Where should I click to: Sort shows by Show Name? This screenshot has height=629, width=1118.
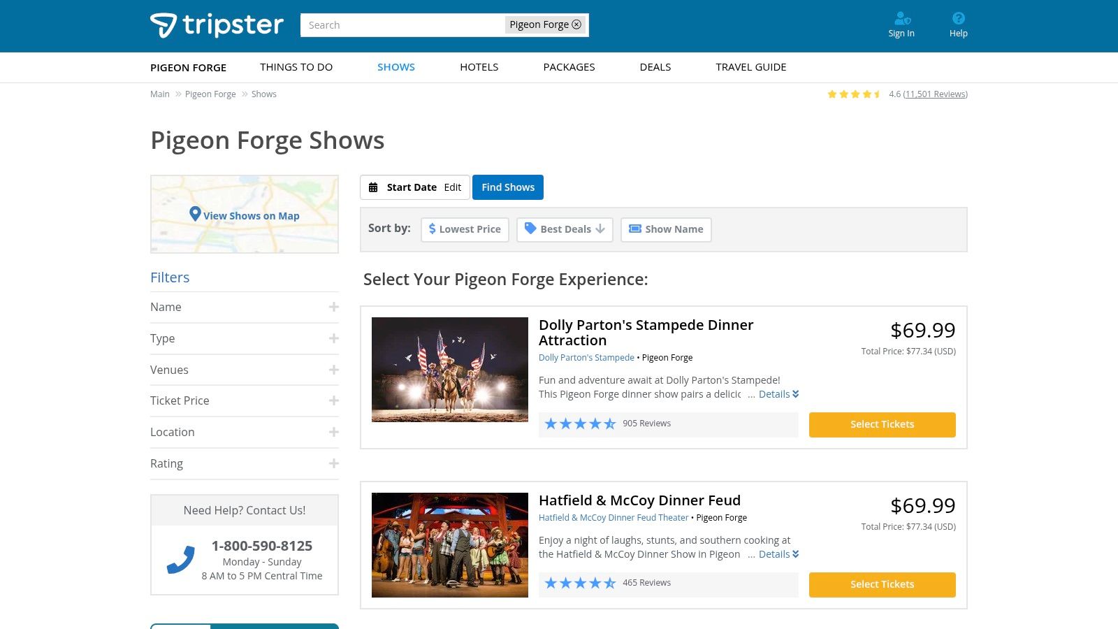(666, 229)
